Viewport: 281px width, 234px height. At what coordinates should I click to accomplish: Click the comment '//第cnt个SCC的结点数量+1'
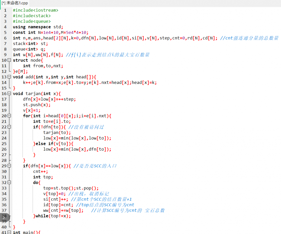tap(101, 199)
